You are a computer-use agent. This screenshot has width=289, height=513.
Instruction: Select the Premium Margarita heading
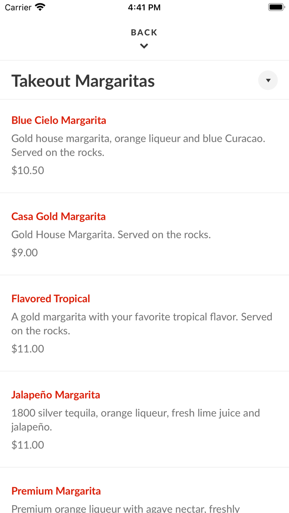point(56,491)
